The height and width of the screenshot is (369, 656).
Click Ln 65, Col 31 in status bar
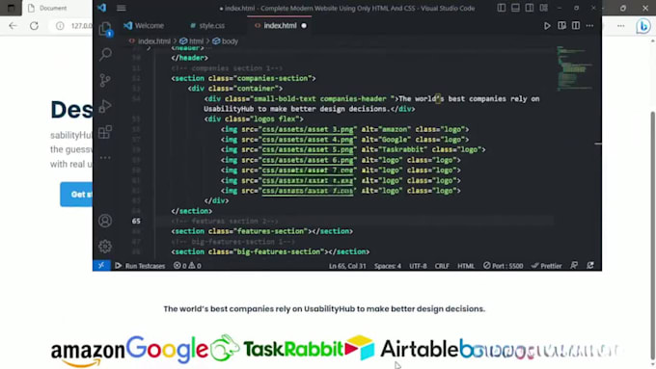click(347, 266)
